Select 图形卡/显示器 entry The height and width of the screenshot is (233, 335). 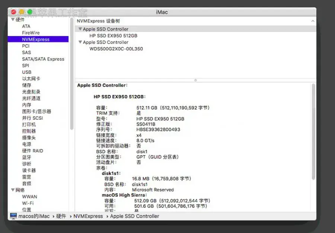tap(36, 111)
